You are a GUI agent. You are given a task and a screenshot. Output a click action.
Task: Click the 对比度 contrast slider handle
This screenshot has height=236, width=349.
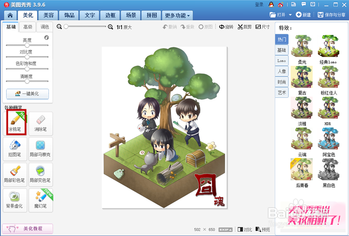click(27, 57)
